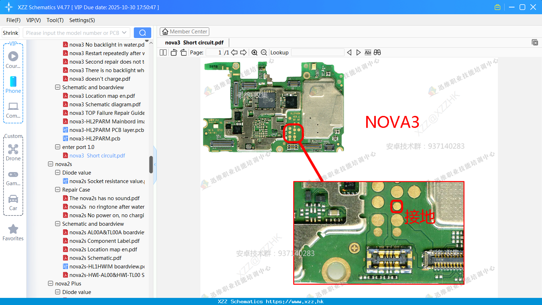Image resolution: width=542 pixels, height=305 pixels.
Task: Open the Settings(S) menu
Action: point(82,20)
